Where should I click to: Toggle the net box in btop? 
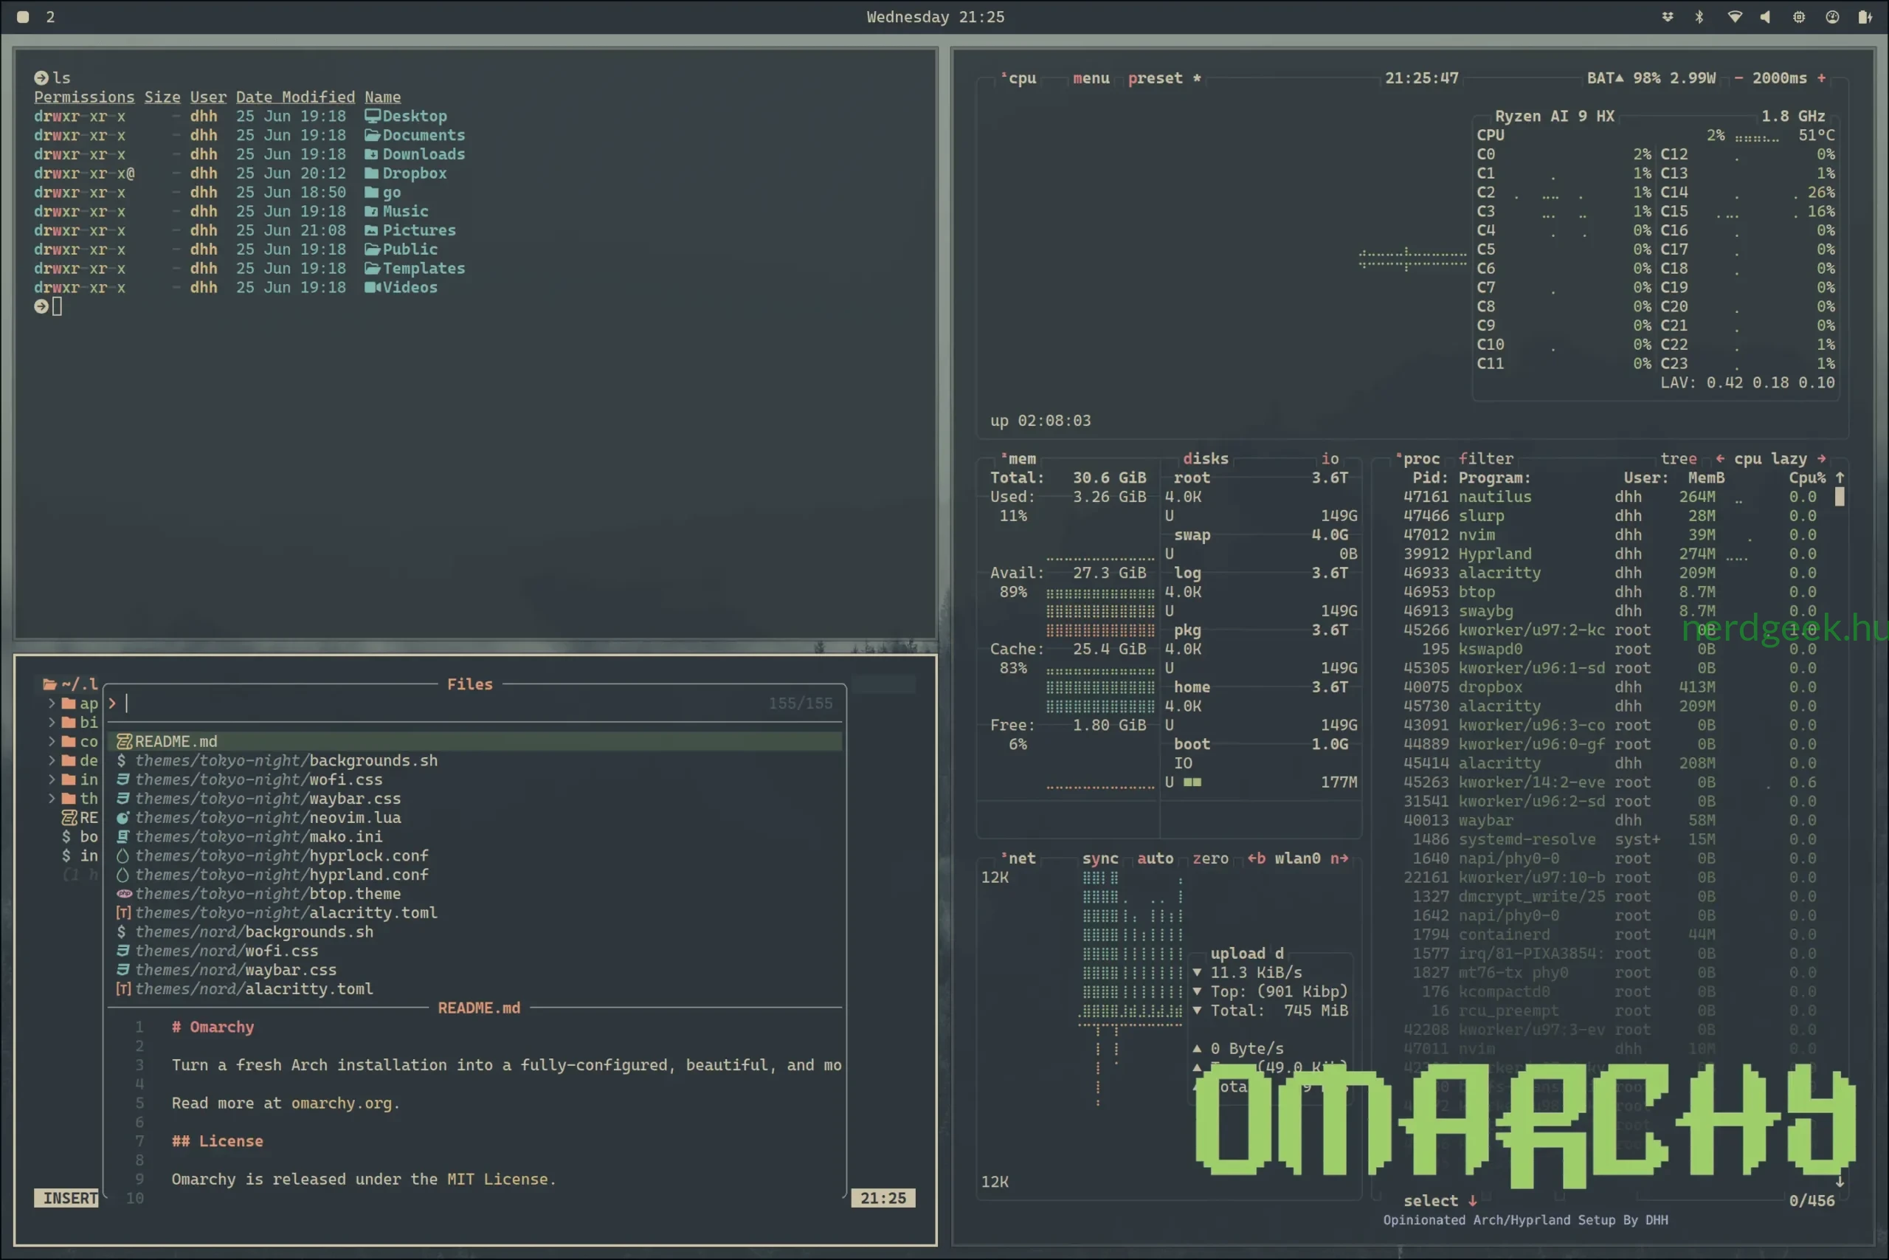pyautogui.click(x=1019, y=858)
